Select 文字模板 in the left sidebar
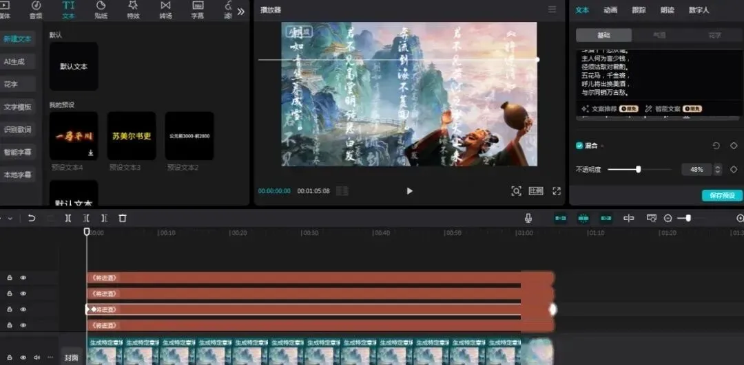 click(17, 107)
